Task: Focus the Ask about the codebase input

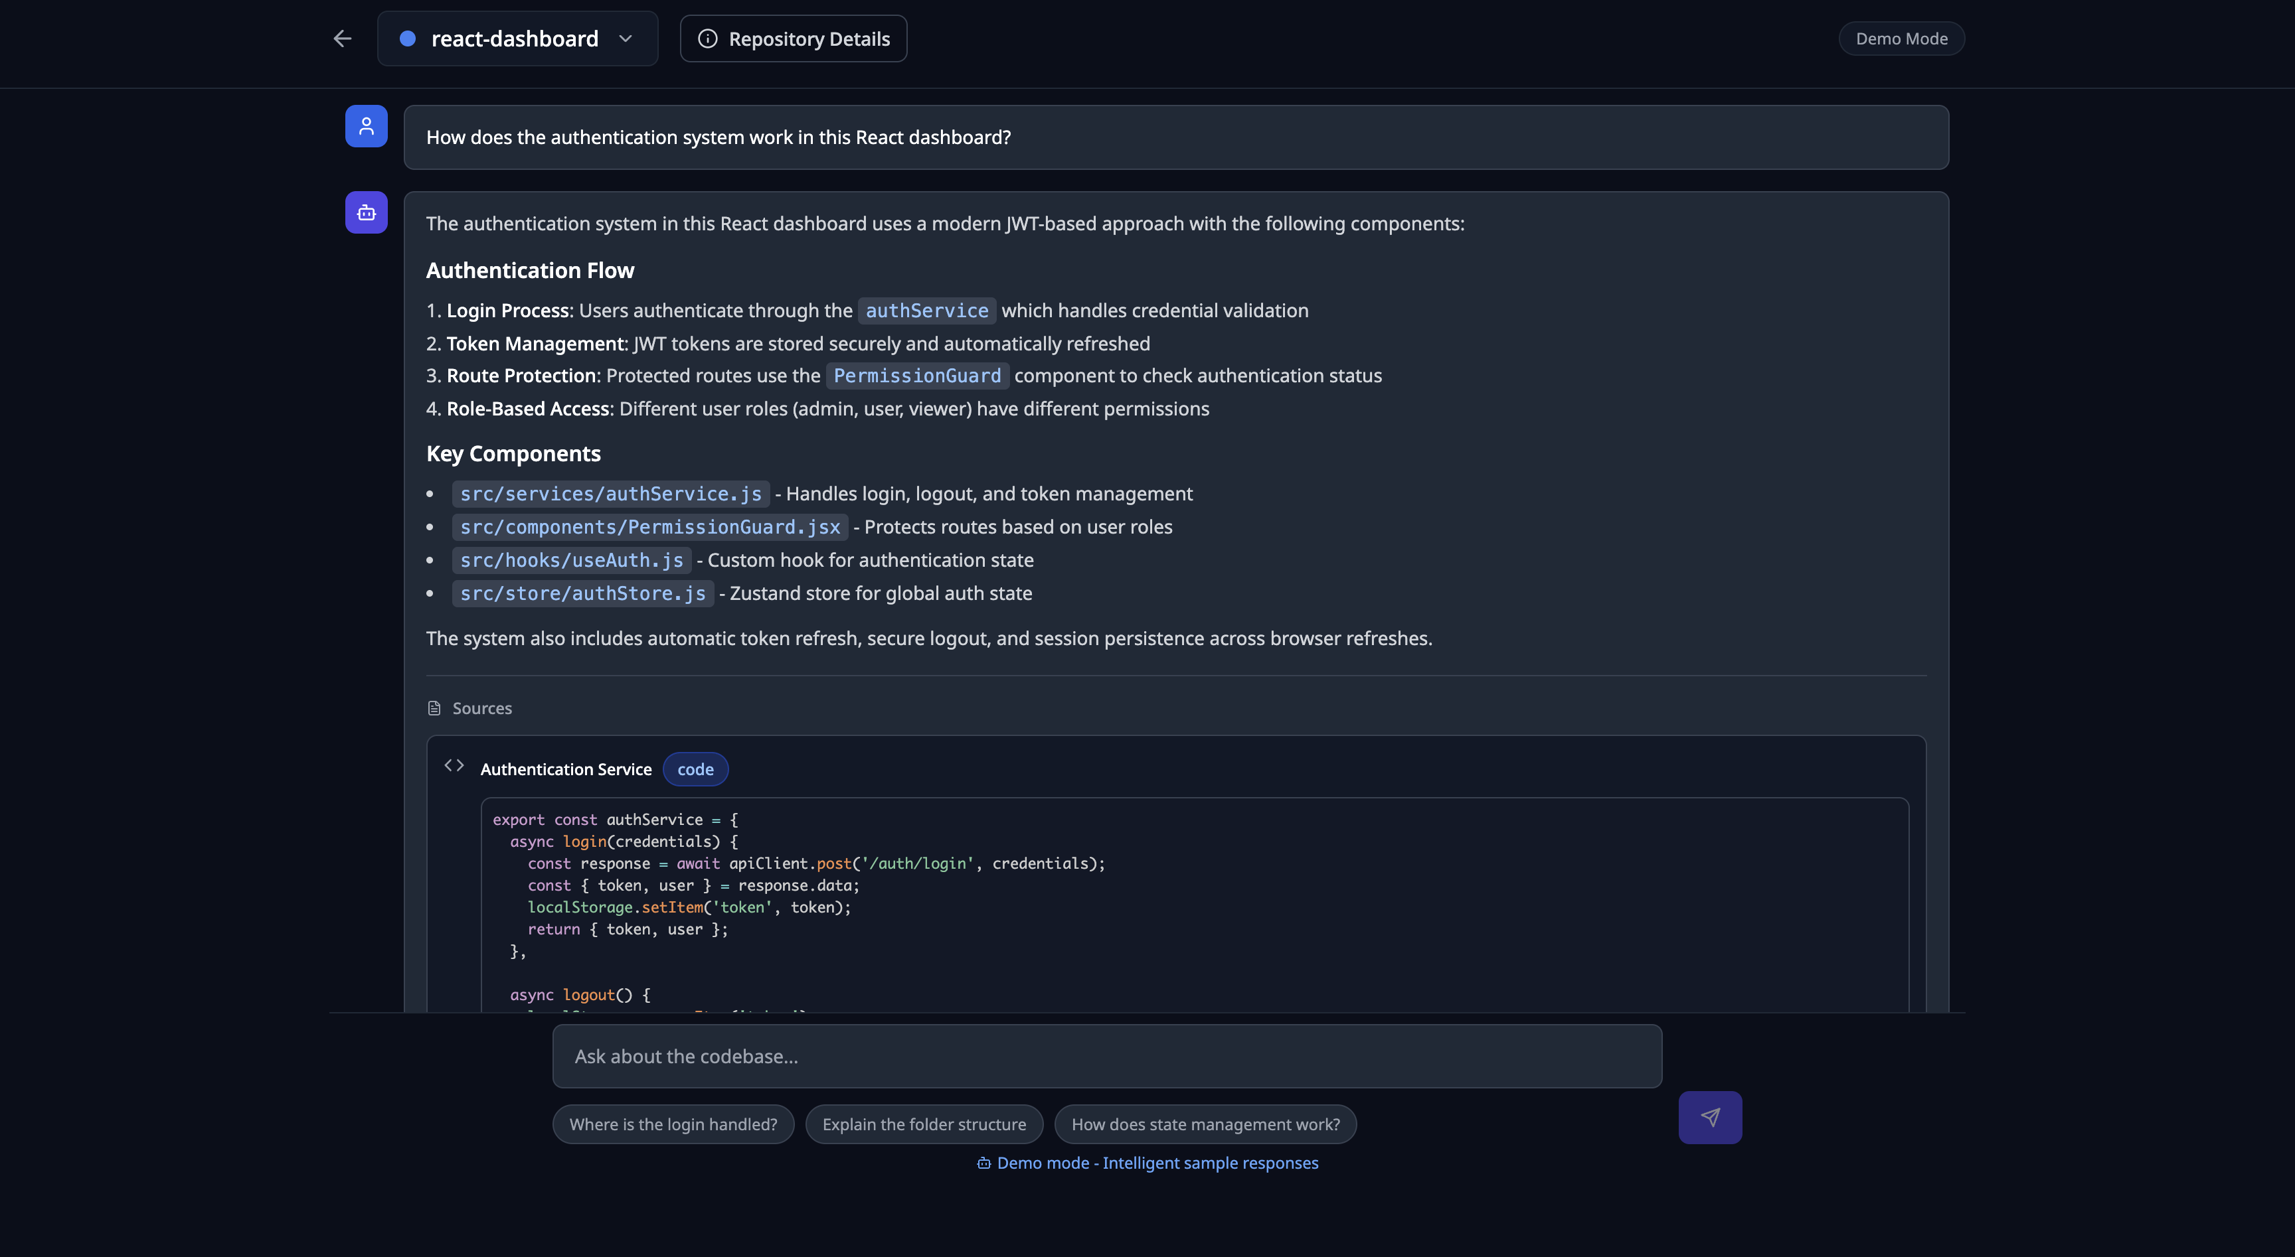Action: (1106, 1056)
